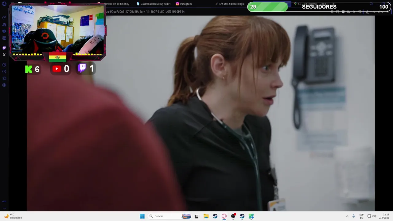This screenshot has width=393, height=221.
Task: Open the first Steam taskbar icon
Action: click(215, 216)
